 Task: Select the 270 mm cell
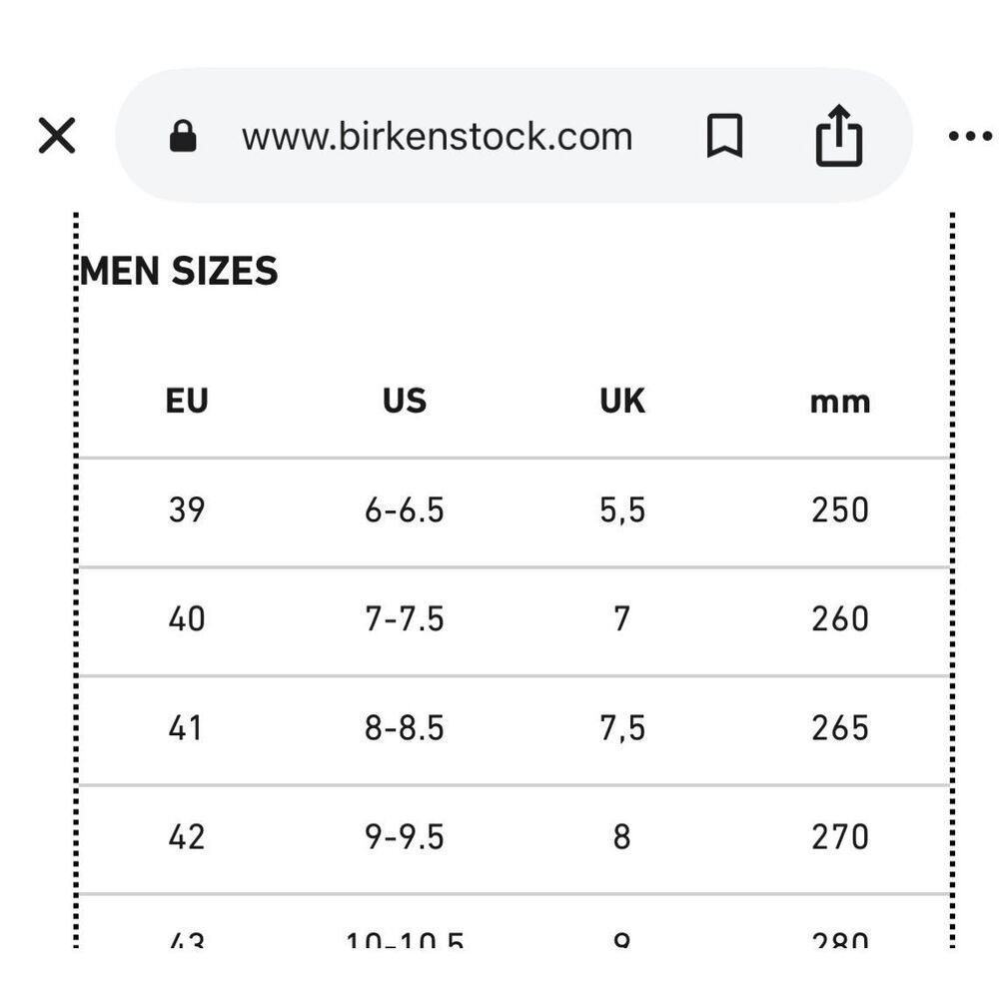(x=840, y=837)
